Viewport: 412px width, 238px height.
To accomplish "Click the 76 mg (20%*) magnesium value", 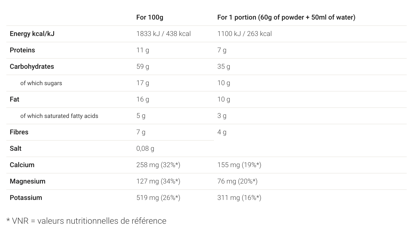I will click(237, 181).
